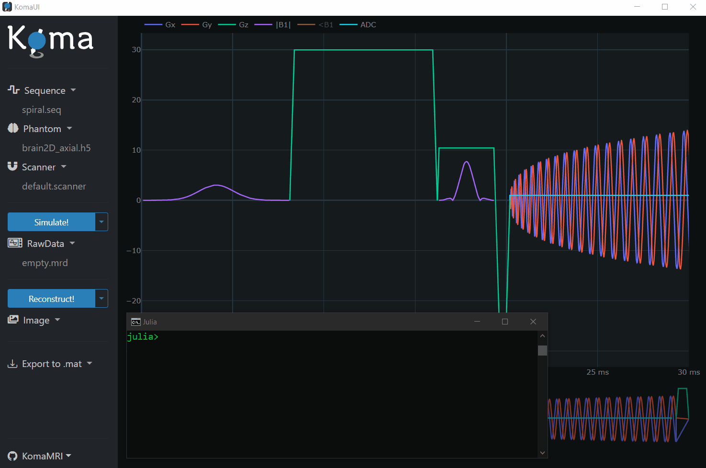Click the Koma logo in sidebar

click(x=51, y=41)
